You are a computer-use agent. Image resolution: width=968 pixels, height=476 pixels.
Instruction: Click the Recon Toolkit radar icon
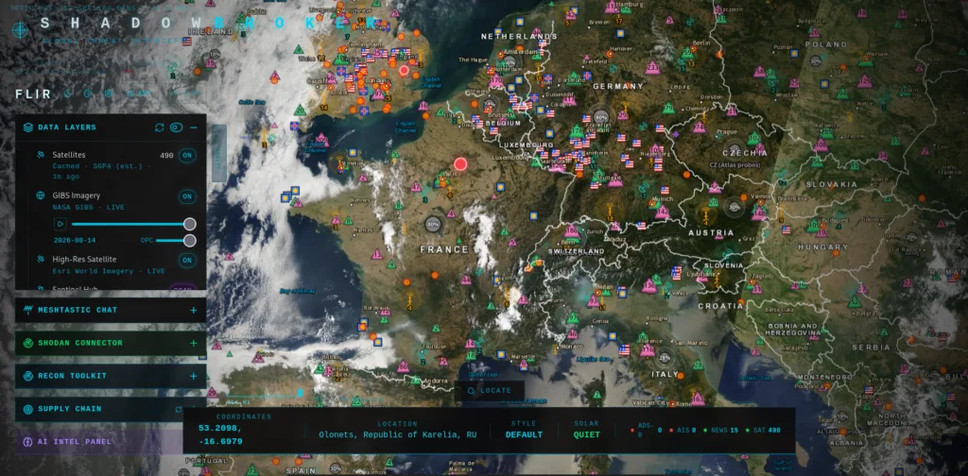27,376
